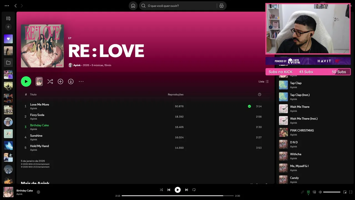Open the three-dot app menu
This screenshot has width=355, height=200.
click(7, 6)
